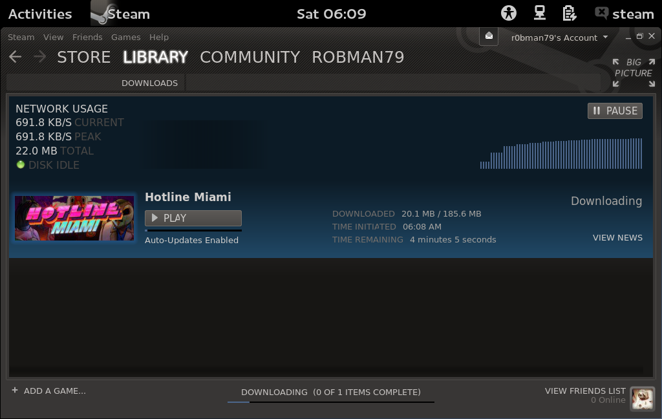
Task: Switch to the LIBRARY tab
Action: pyautogui.click(x=155, y=57)
